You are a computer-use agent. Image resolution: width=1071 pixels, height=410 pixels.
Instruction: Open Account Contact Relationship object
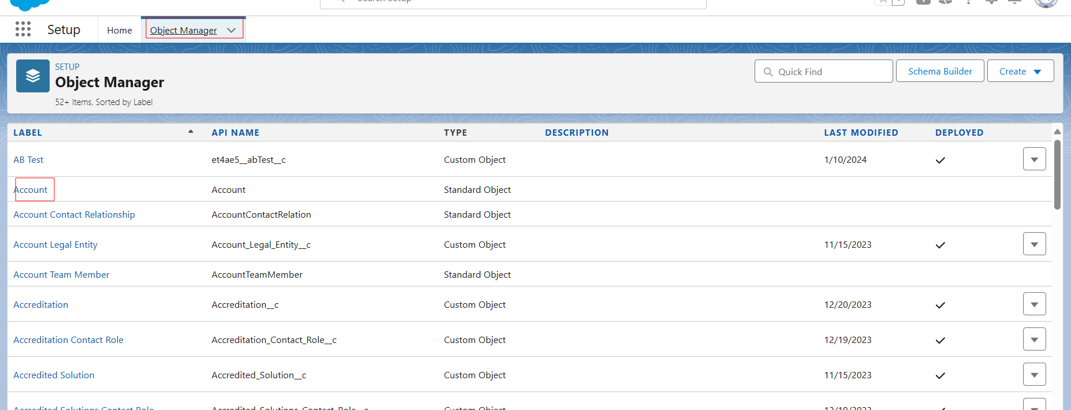[x=74, y=214]
